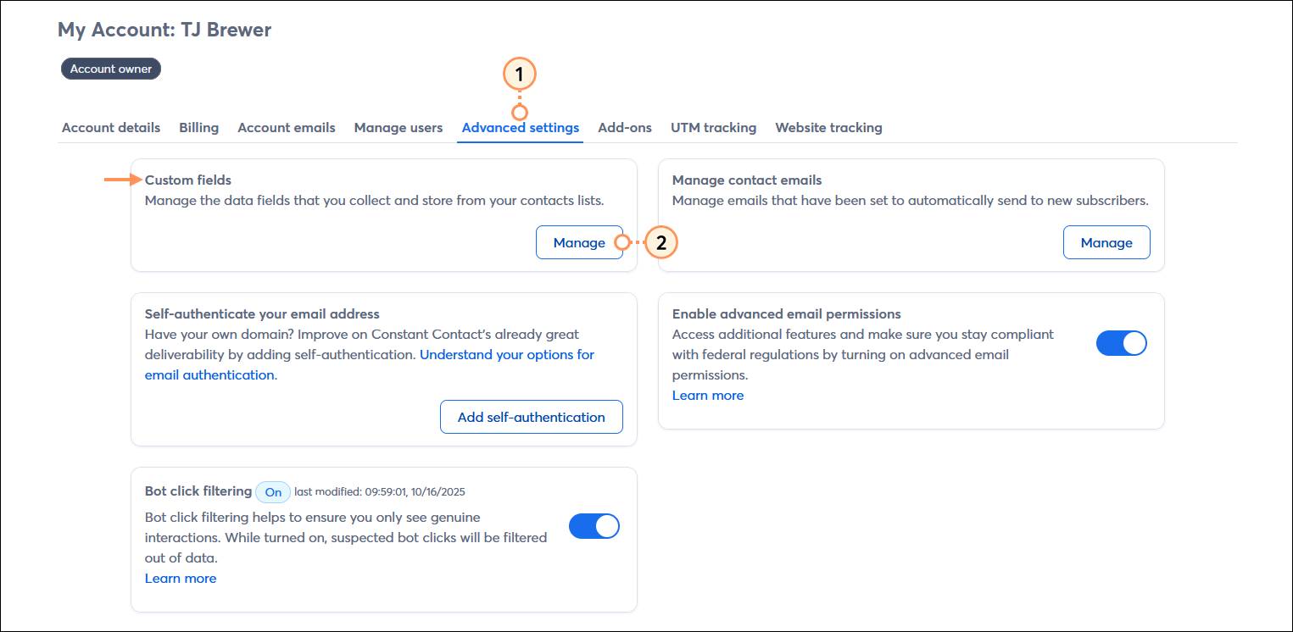Switch to the Website tracking tab
The width and height of the screenshot is (1293, 632).
[x=828, y=127]
